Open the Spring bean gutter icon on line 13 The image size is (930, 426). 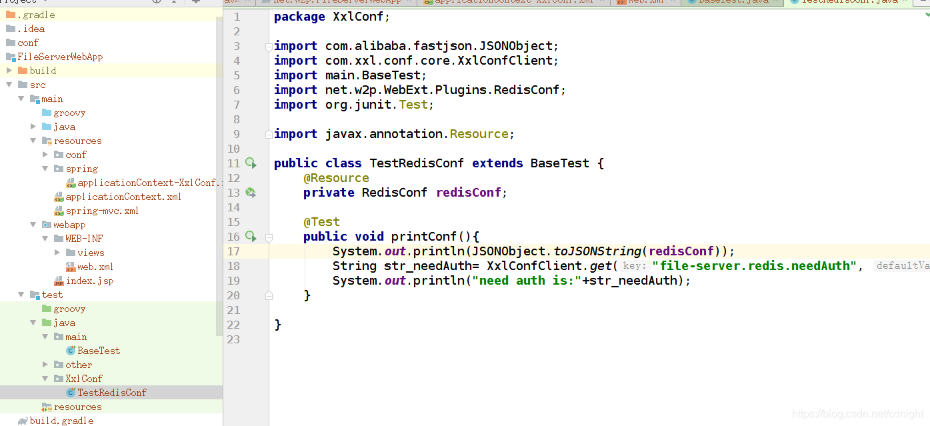click(x=250, y=192)
